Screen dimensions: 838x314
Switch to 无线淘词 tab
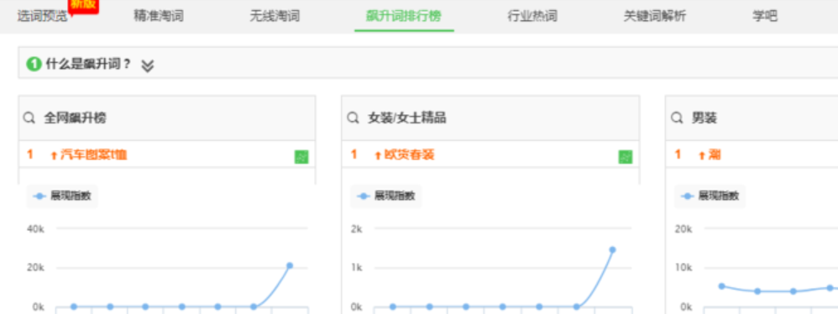275,16
